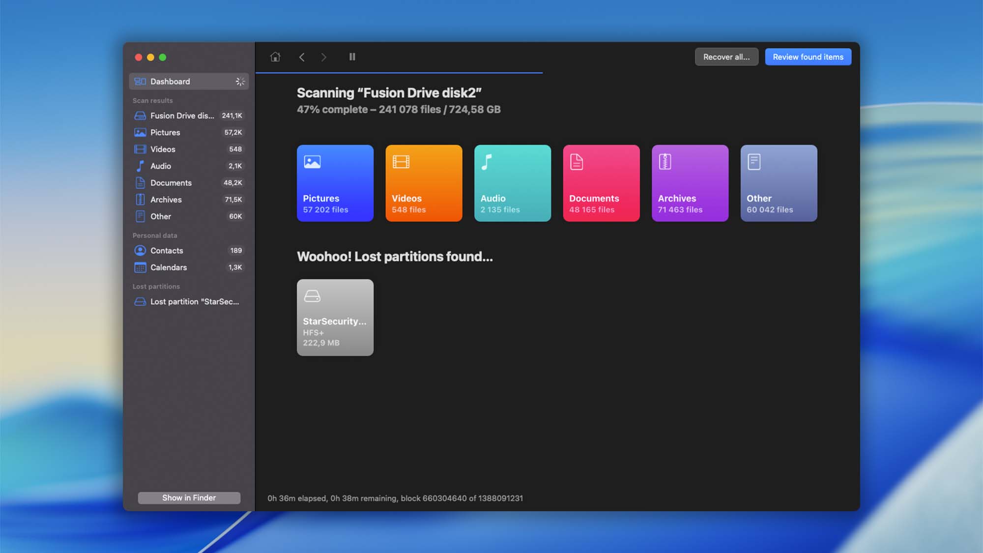Viewport: 983px width, 553px height.
Task: Go forward with right chevron arrow
Action: [323, 57]
